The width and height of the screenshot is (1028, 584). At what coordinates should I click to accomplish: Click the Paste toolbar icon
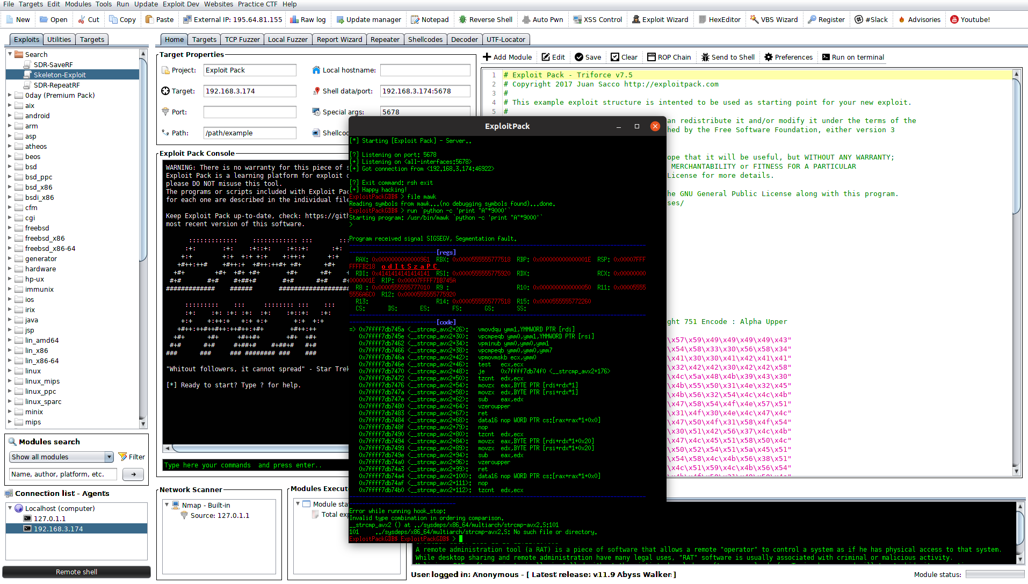(150, 19)
